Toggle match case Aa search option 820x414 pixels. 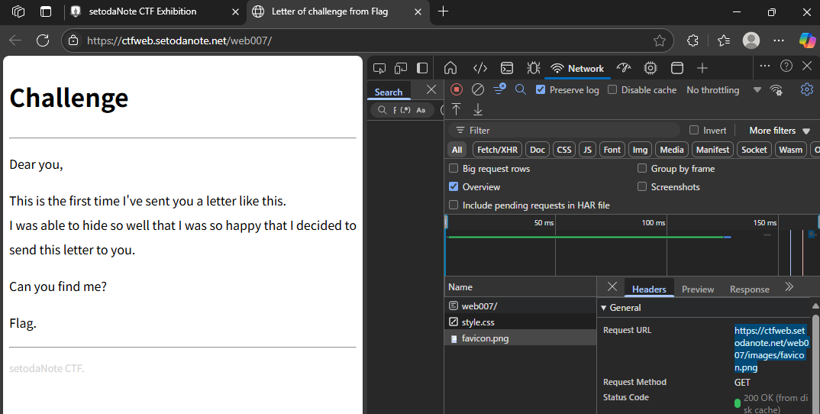421,110
